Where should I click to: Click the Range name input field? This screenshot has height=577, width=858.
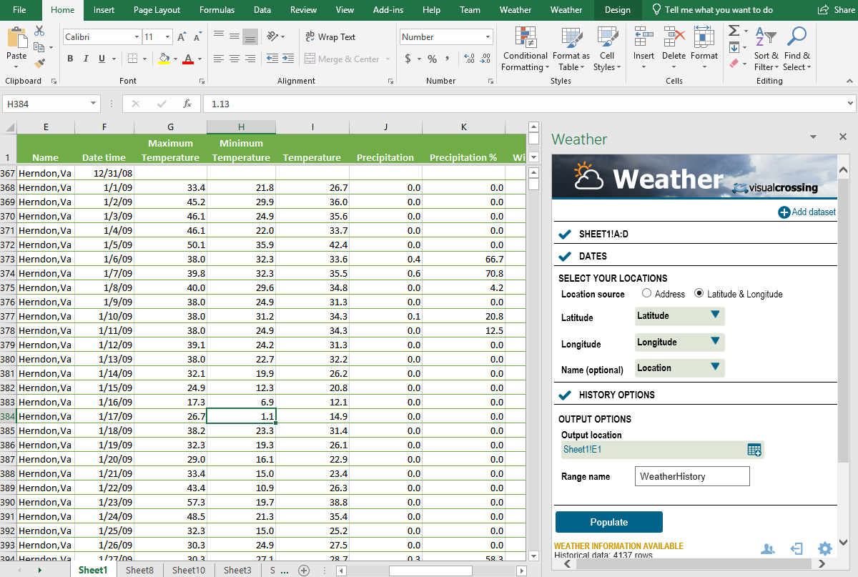click(x=691, y=476)
